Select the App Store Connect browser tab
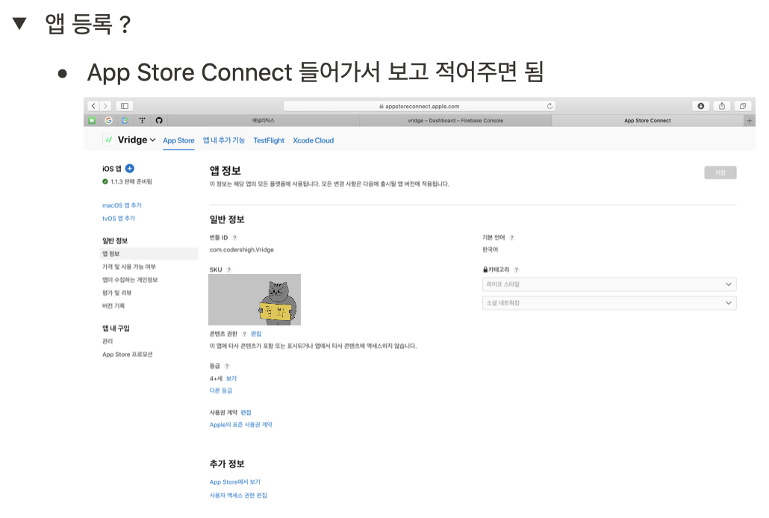Viewport: 769px width, 518px height. [647, 120]
